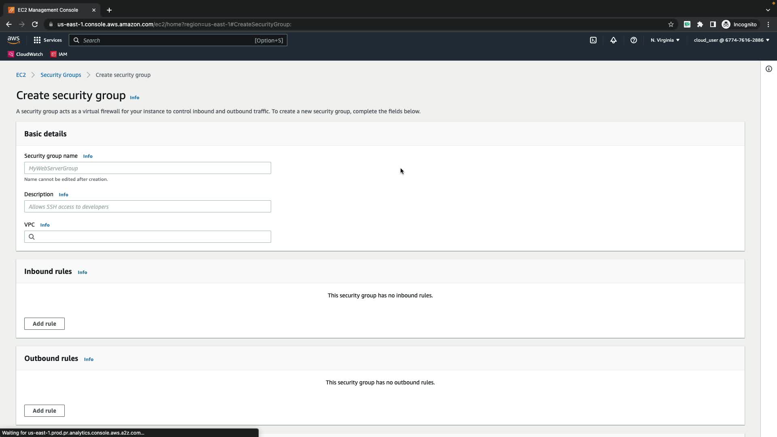The image size is (777, 437).
Task: Go to Security Groups breadcrumb
Action: click(61, 75)
